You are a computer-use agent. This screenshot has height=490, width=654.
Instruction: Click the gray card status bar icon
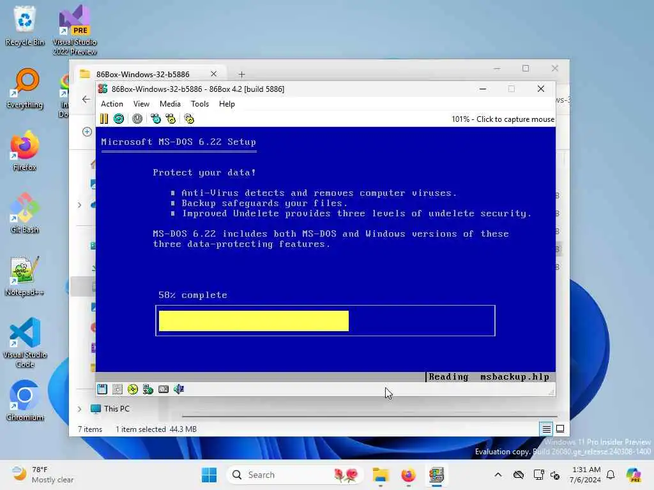(x=163, y=389)
